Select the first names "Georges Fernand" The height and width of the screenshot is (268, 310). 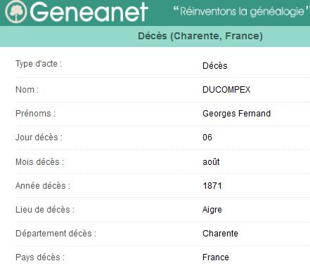tap(236, 114)
